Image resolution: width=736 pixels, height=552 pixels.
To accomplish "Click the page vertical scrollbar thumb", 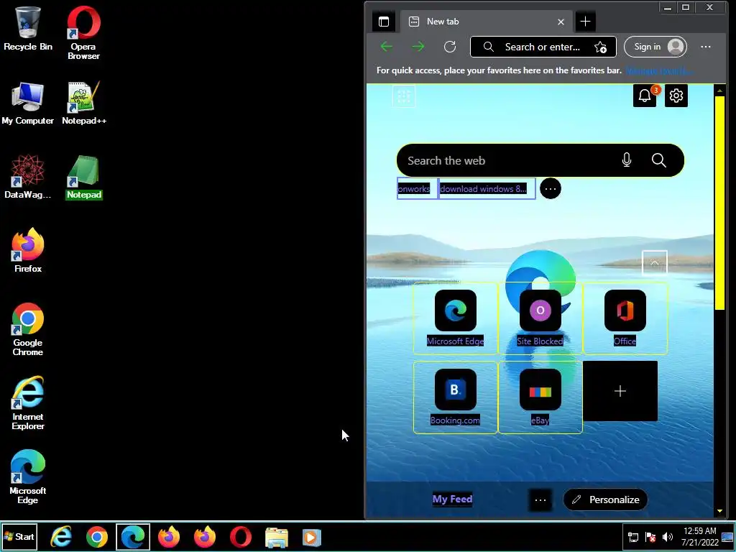I will (719, 202).
